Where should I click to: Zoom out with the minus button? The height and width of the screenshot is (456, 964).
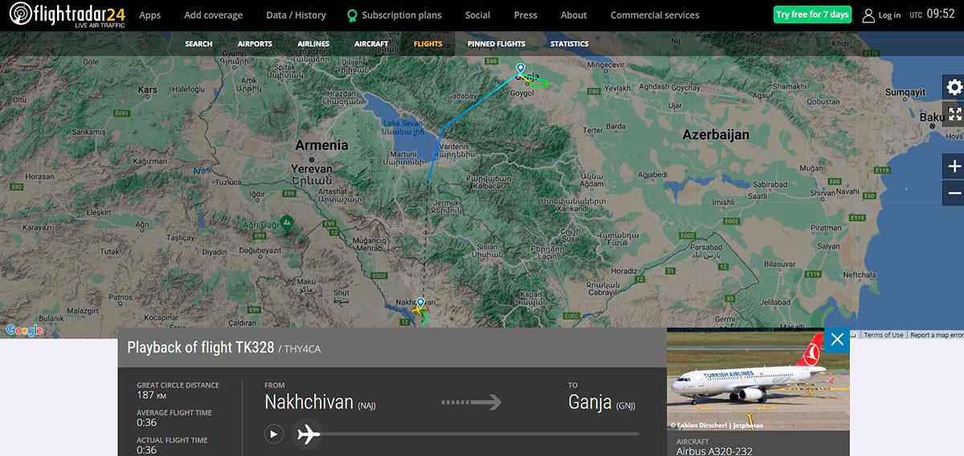[x=954, y=193]
